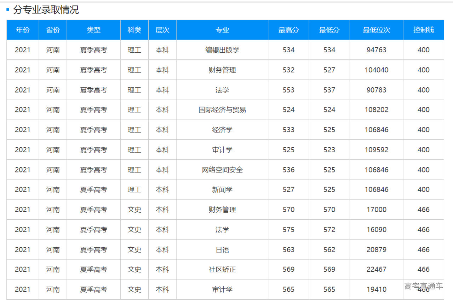
Task: Click the 省份 column header
Action: [53, 30]
